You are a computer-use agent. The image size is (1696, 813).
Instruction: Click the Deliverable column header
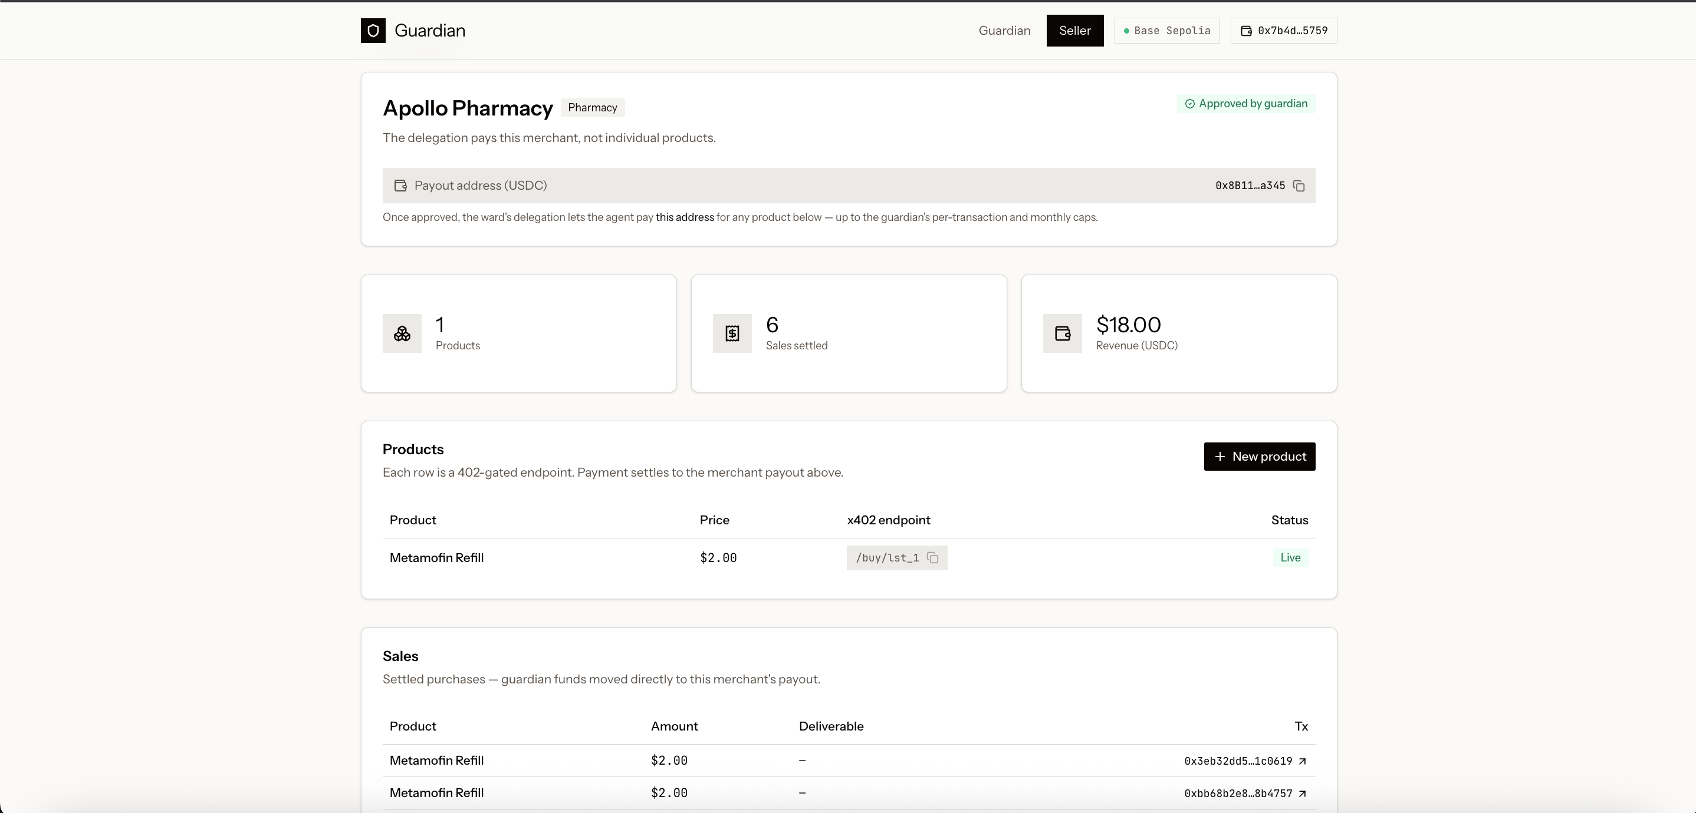[831, 726]
